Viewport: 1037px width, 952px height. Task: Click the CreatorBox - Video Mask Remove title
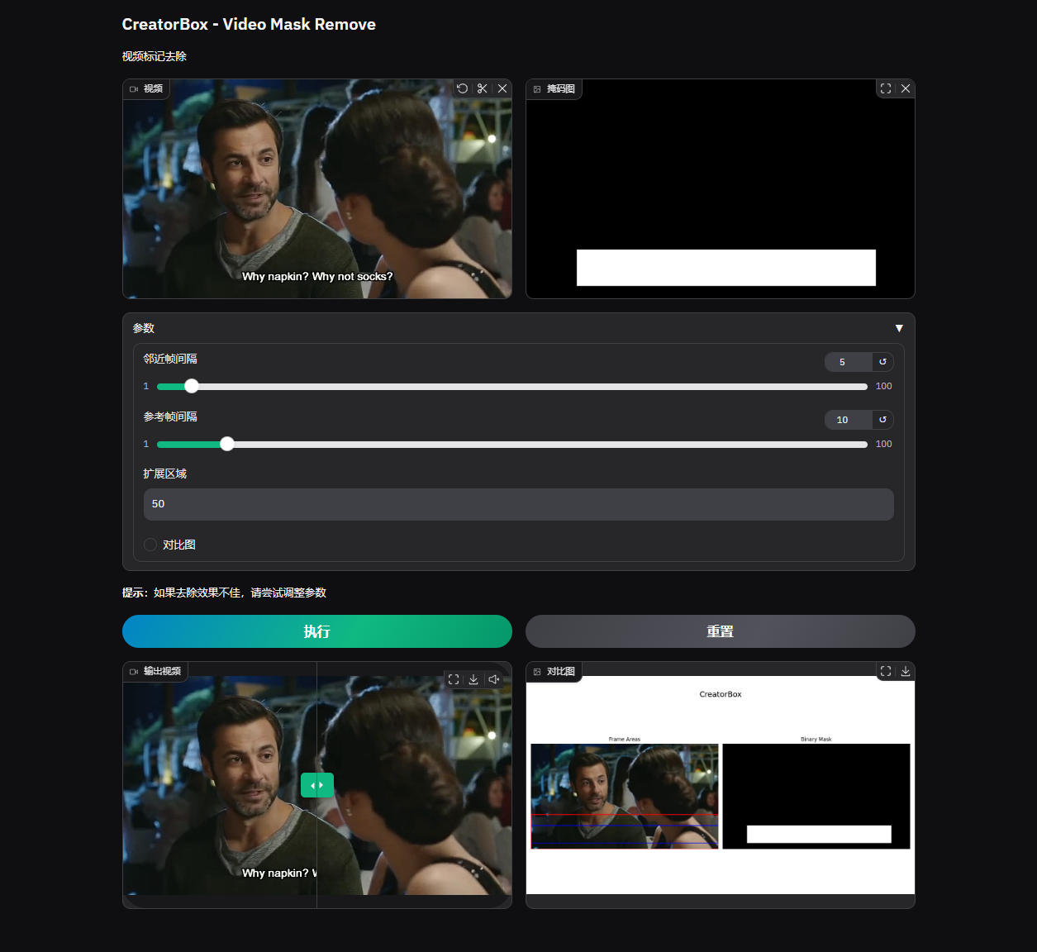249,24
